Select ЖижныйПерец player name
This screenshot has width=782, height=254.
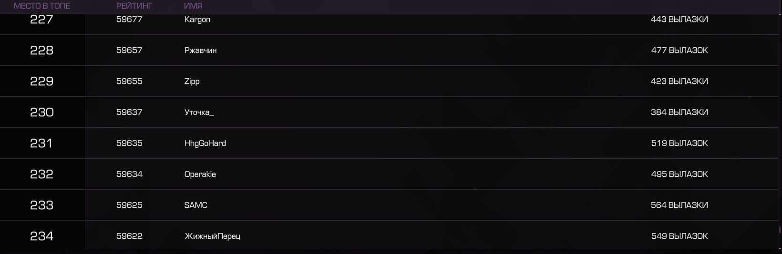pyautogui.click(x=212, y=236)
